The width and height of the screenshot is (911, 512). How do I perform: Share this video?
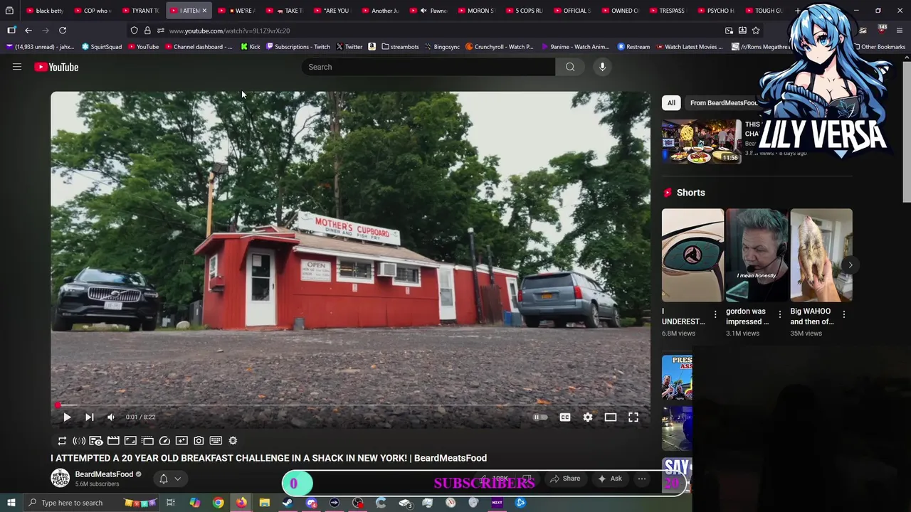coord(564,479)
